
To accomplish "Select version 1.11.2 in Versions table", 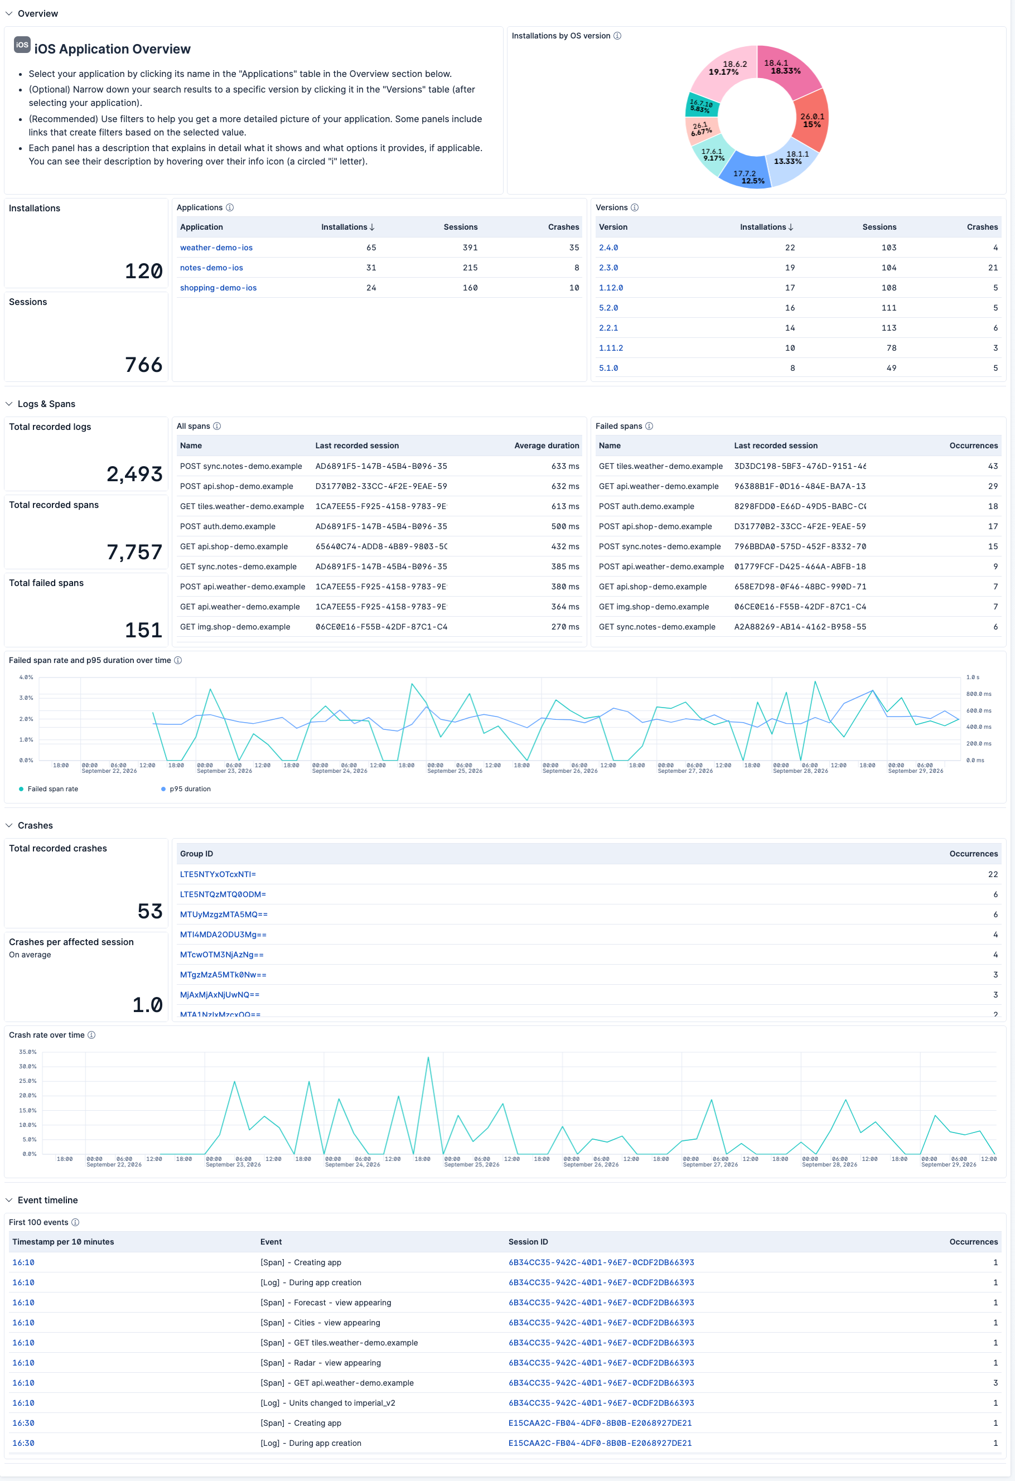I will [x=611, y=348].
